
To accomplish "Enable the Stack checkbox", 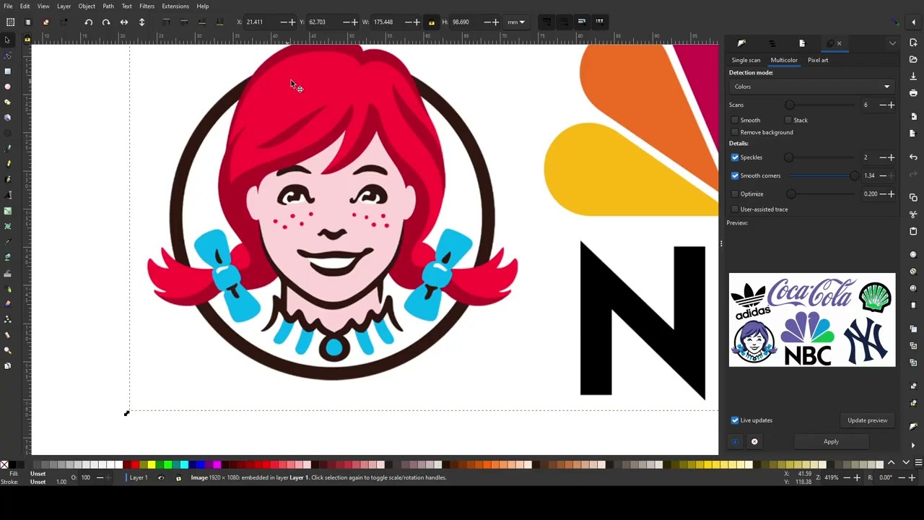I will [788, 120].
